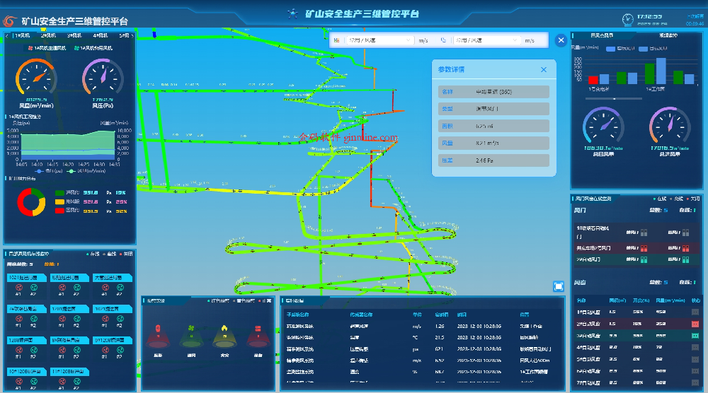This screenshot has width=708, height=393.
Task: Switch to the 2#风机 tab
Action: pyautogui.click(x=47, y=35)
